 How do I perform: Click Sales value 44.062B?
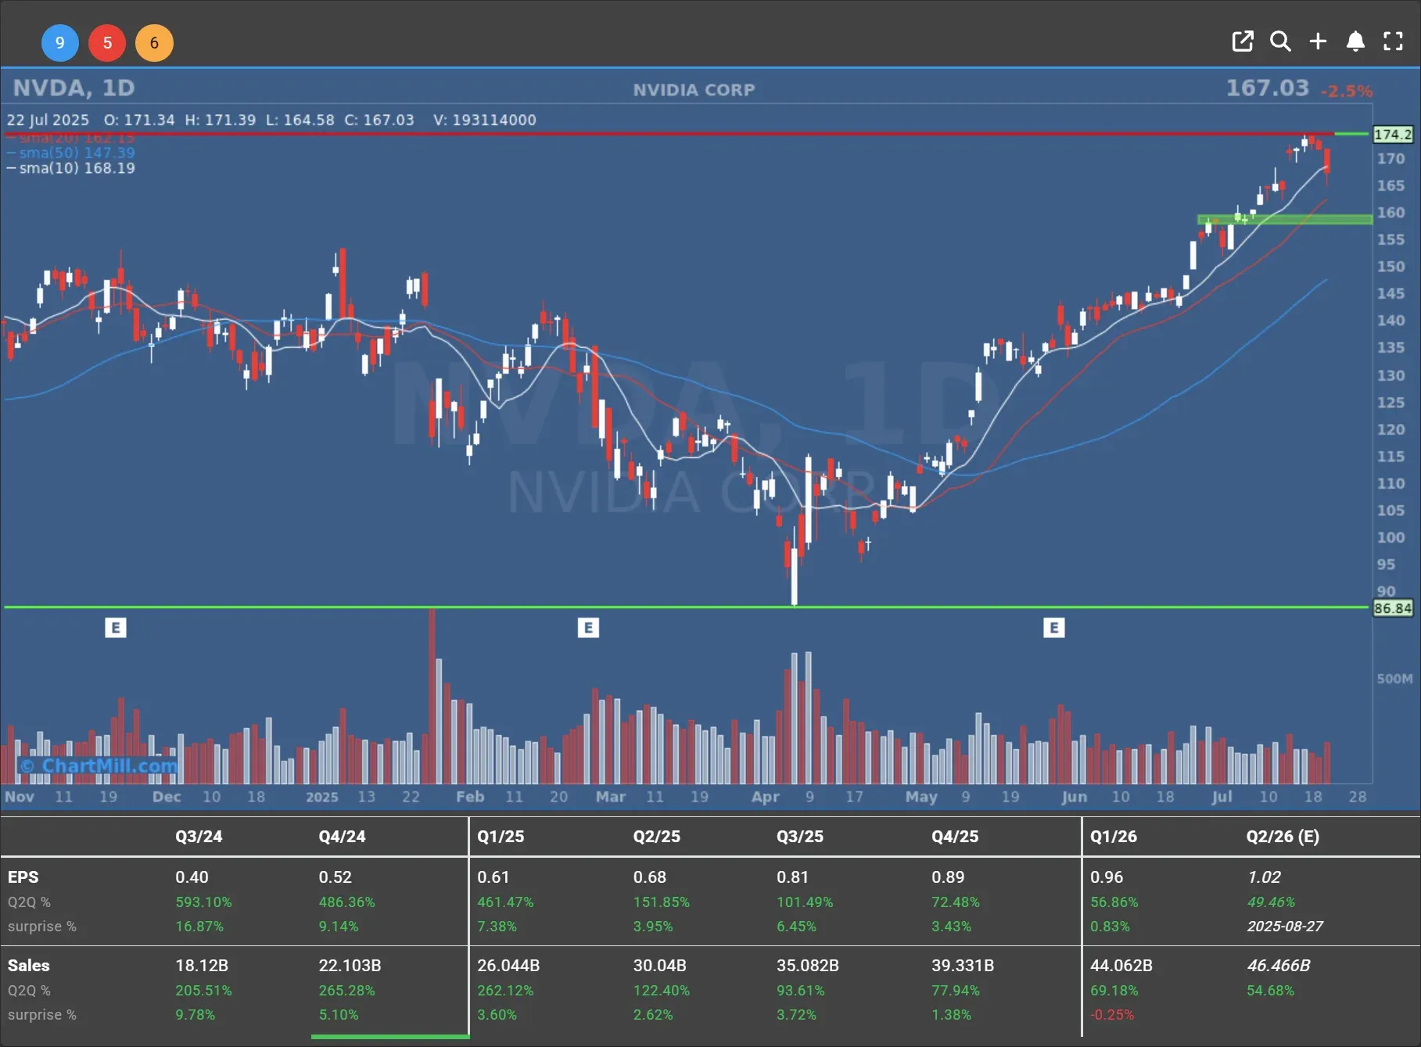click(x=1121, y=966)
